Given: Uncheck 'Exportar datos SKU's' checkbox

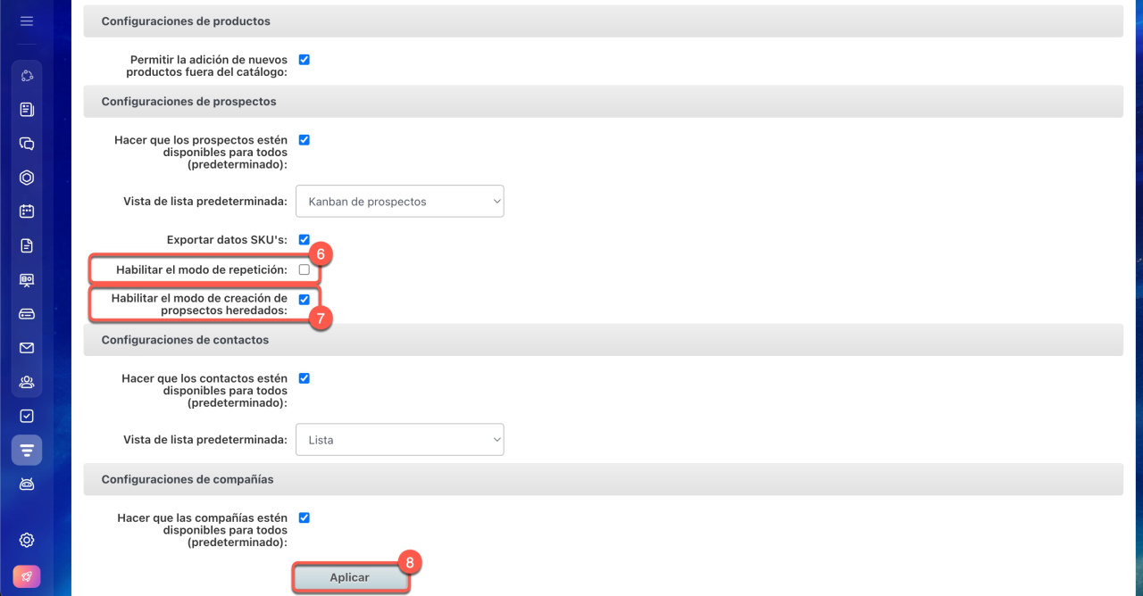Looking at the screenshot, I should click(x=304, y=239).
